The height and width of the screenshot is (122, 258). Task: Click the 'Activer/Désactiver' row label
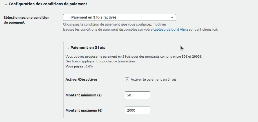pyautogui.click(x=81, y=80)
